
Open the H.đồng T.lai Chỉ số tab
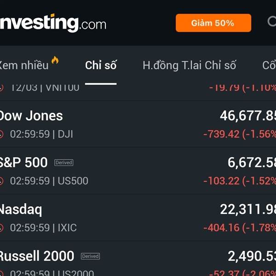(x=189, y=65)
